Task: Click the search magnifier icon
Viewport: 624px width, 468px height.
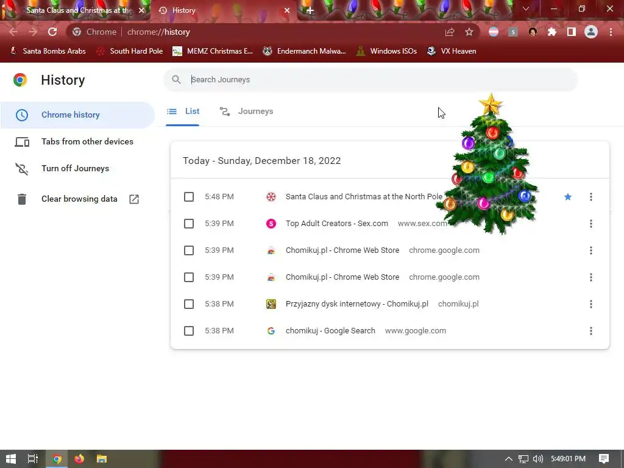Action: pyautogui.click(x=176, y=80)
